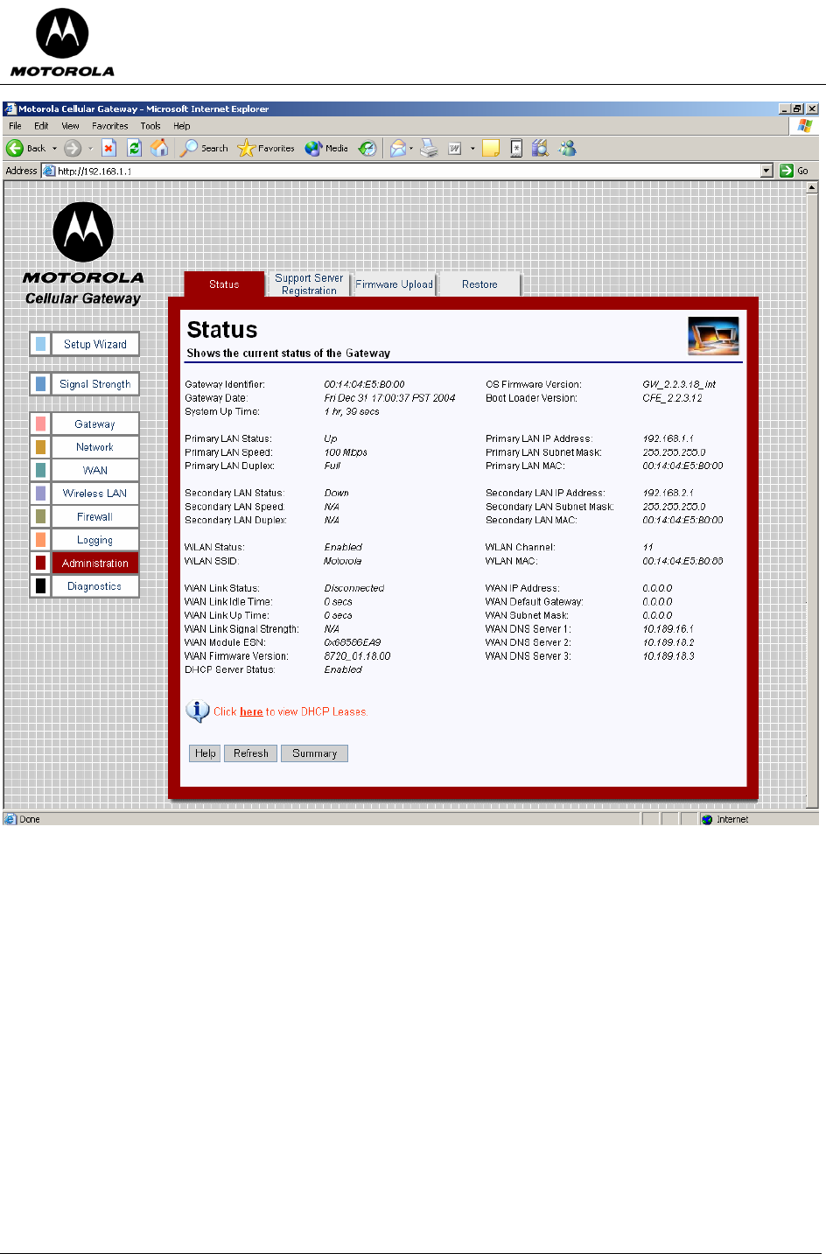The height and width of the screenshot is (1254, 826).
Task: Open the View menu
Action: (70, 126)
